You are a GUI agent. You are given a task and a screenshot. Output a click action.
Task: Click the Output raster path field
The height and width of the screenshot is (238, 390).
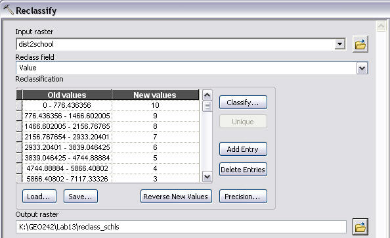click(181, 227)
